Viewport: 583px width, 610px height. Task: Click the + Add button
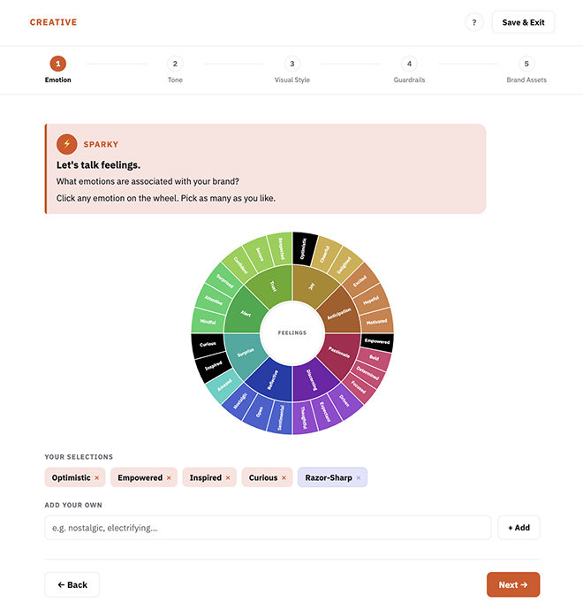tap(519, 528)
